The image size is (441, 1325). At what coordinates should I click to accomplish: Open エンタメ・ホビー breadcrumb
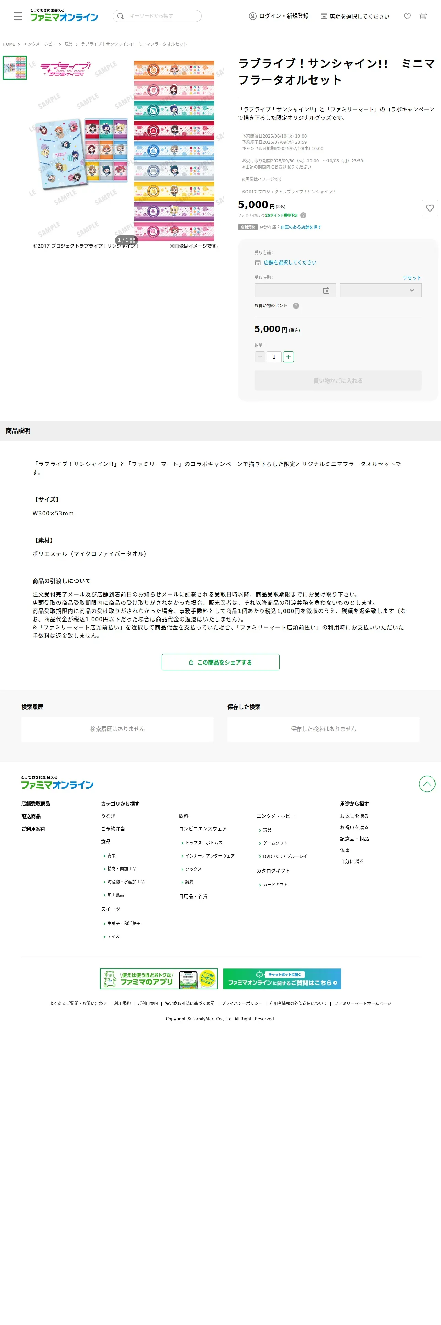[39, 44]
